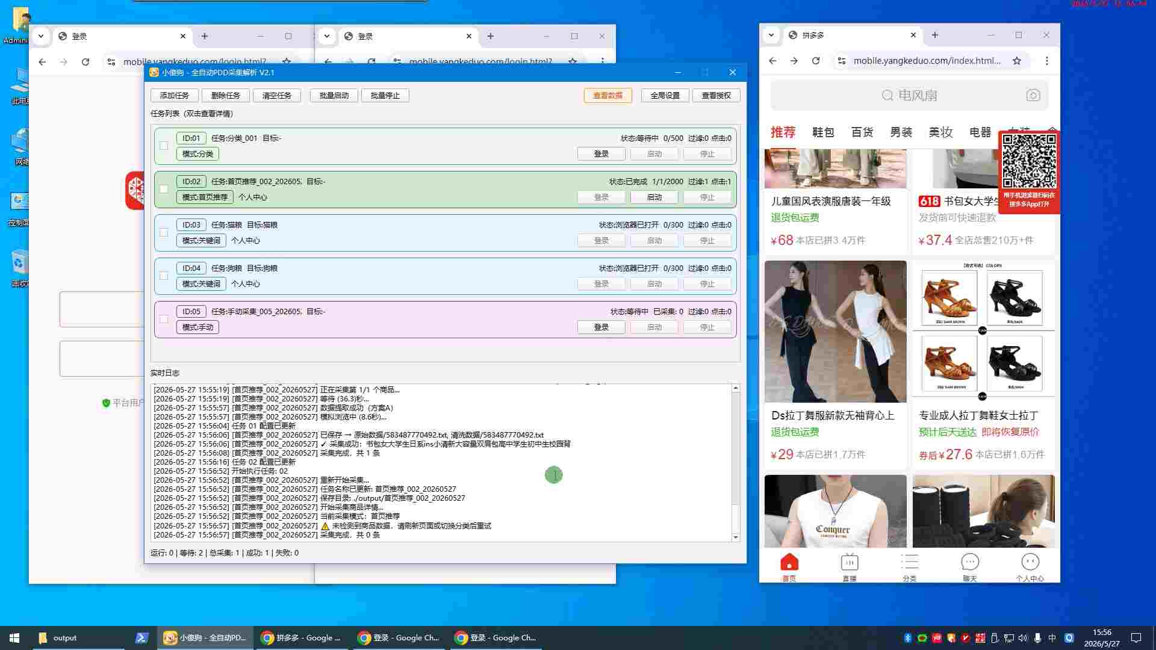Open the 直播 live icon in Pinduoduo bottom bar

849,567
